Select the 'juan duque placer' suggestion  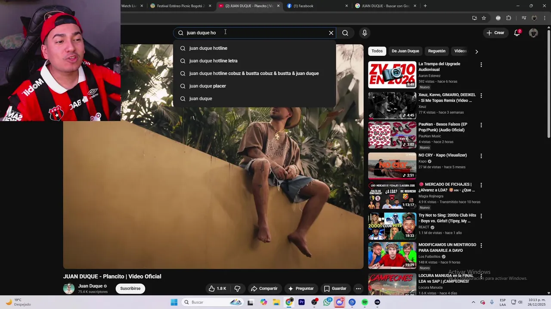point(254,86)
